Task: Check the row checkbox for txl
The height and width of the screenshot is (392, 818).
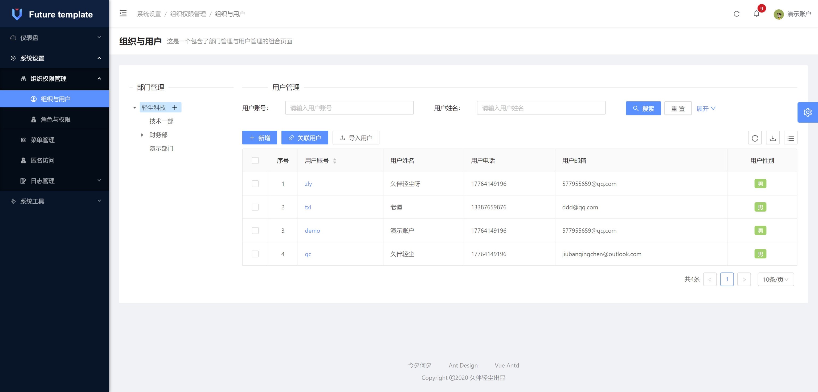Action: pos(255,207)
